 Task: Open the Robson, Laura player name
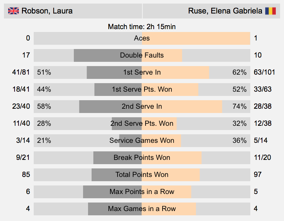[x=47, y=11]
